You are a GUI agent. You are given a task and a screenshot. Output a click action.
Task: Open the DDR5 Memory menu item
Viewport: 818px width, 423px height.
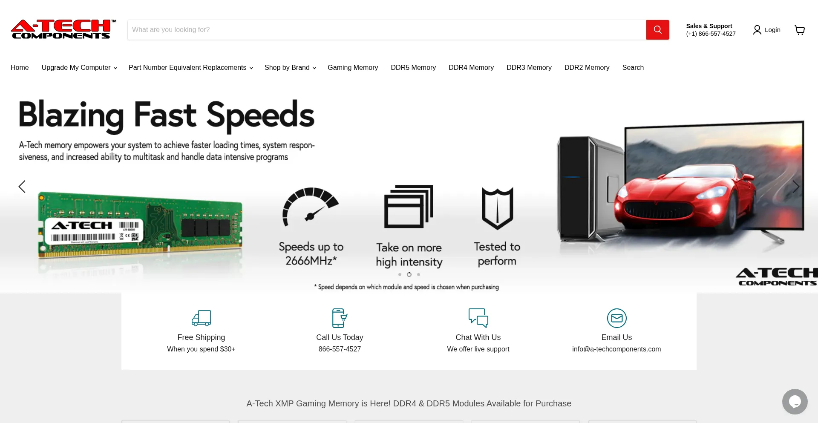(x=413, y=68)
